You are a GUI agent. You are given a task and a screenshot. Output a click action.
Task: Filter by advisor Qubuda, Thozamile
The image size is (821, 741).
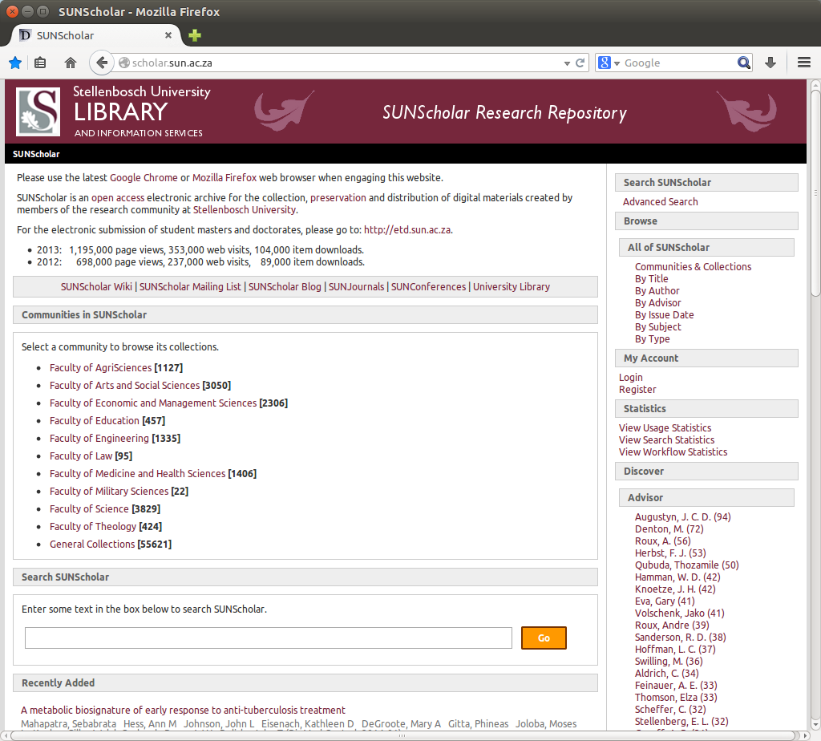click(686, 565)
